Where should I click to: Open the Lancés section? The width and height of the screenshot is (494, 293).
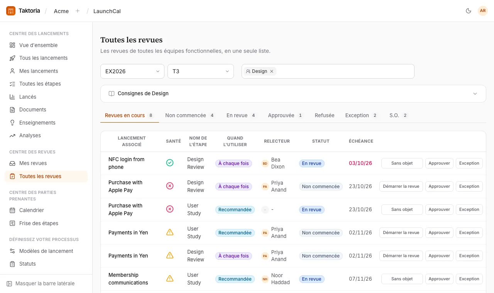[46, 97]
